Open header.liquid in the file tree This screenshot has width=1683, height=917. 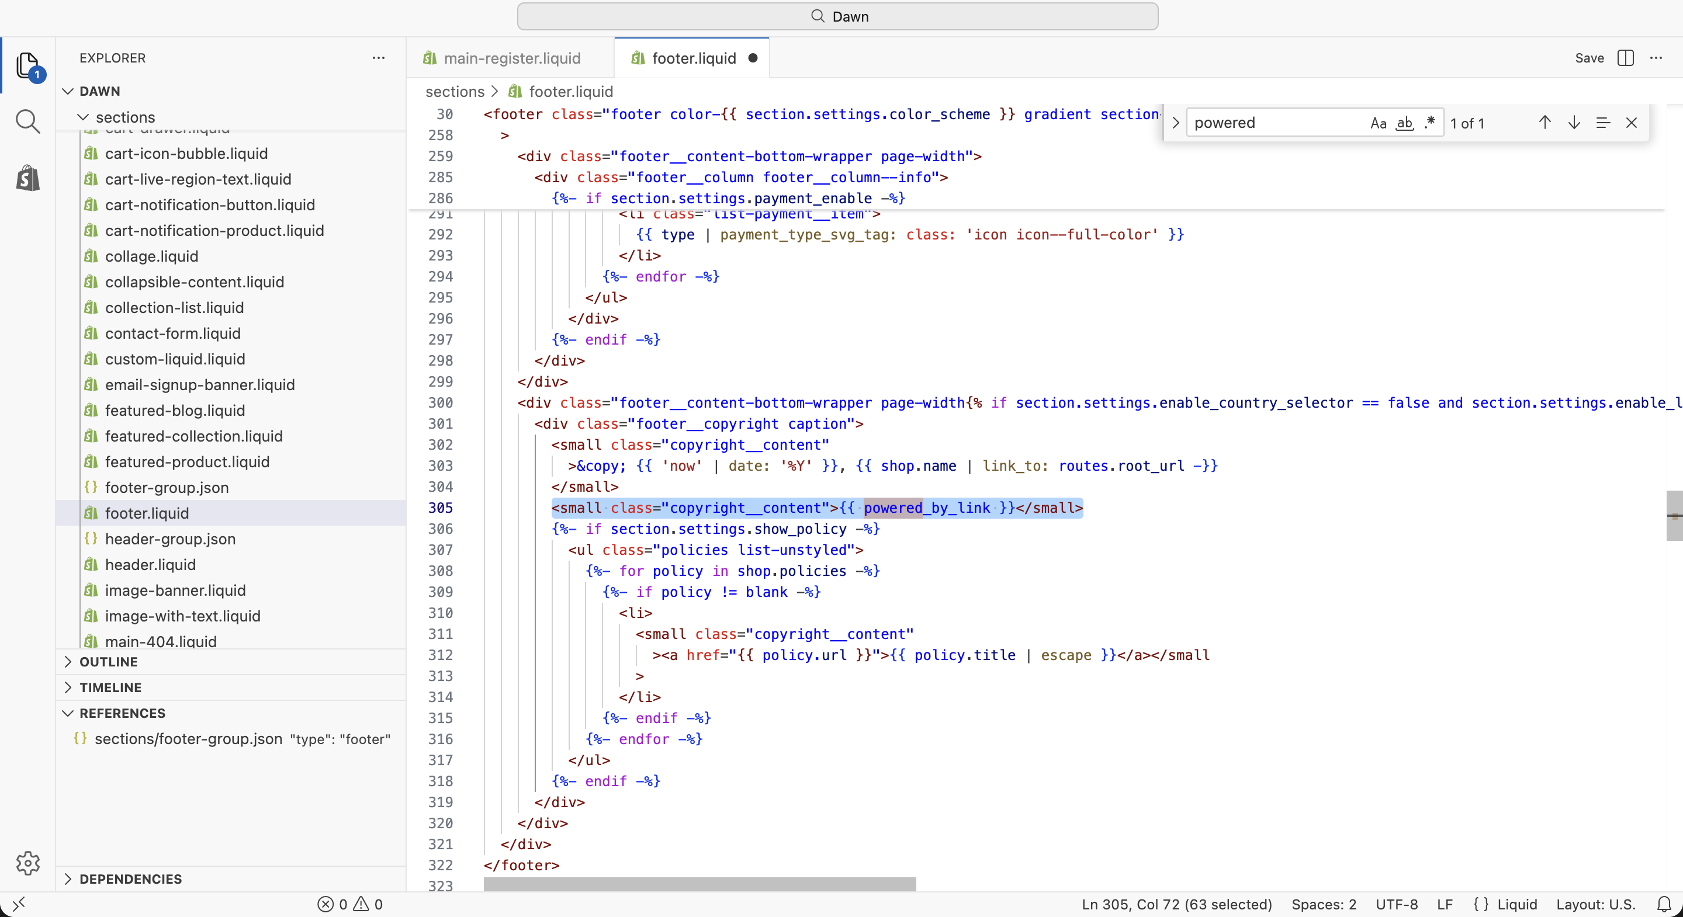click(150, 564)
